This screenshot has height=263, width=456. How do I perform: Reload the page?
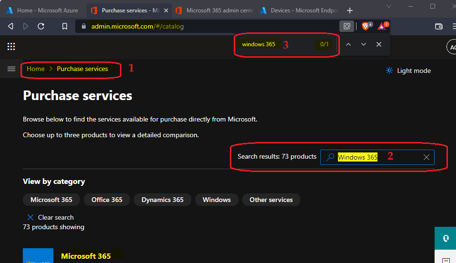(41, 26)
